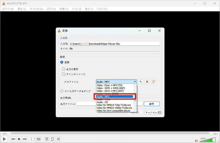Minimize the VLC main window
Screen dimensions: 220x143
tap(195, 3)
